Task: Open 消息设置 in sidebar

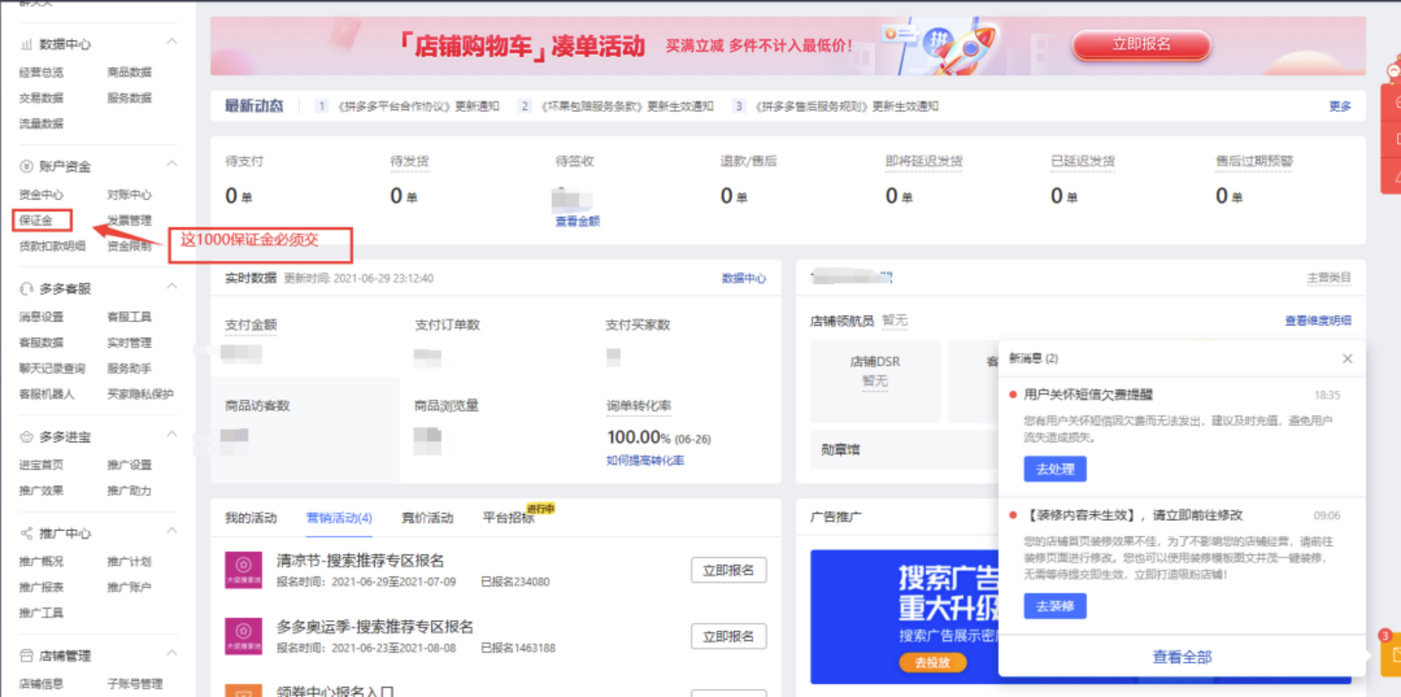Action: (41, 316)
